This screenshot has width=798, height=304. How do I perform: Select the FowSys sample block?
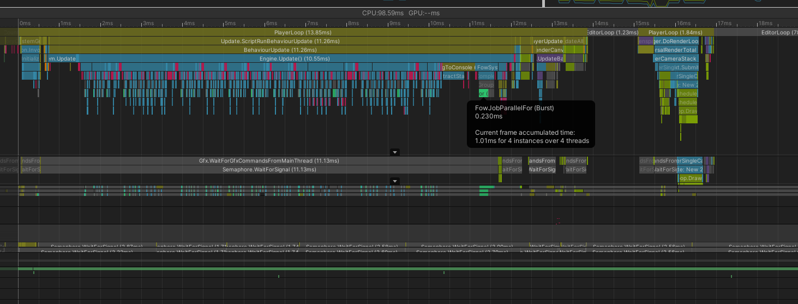pyautogui.click(x=487, y=68)
